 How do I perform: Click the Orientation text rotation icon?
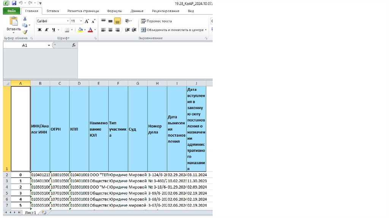click(x=128, y=21)
